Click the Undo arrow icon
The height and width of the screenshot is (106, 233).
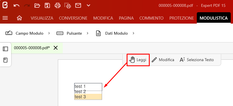(17, 6)
